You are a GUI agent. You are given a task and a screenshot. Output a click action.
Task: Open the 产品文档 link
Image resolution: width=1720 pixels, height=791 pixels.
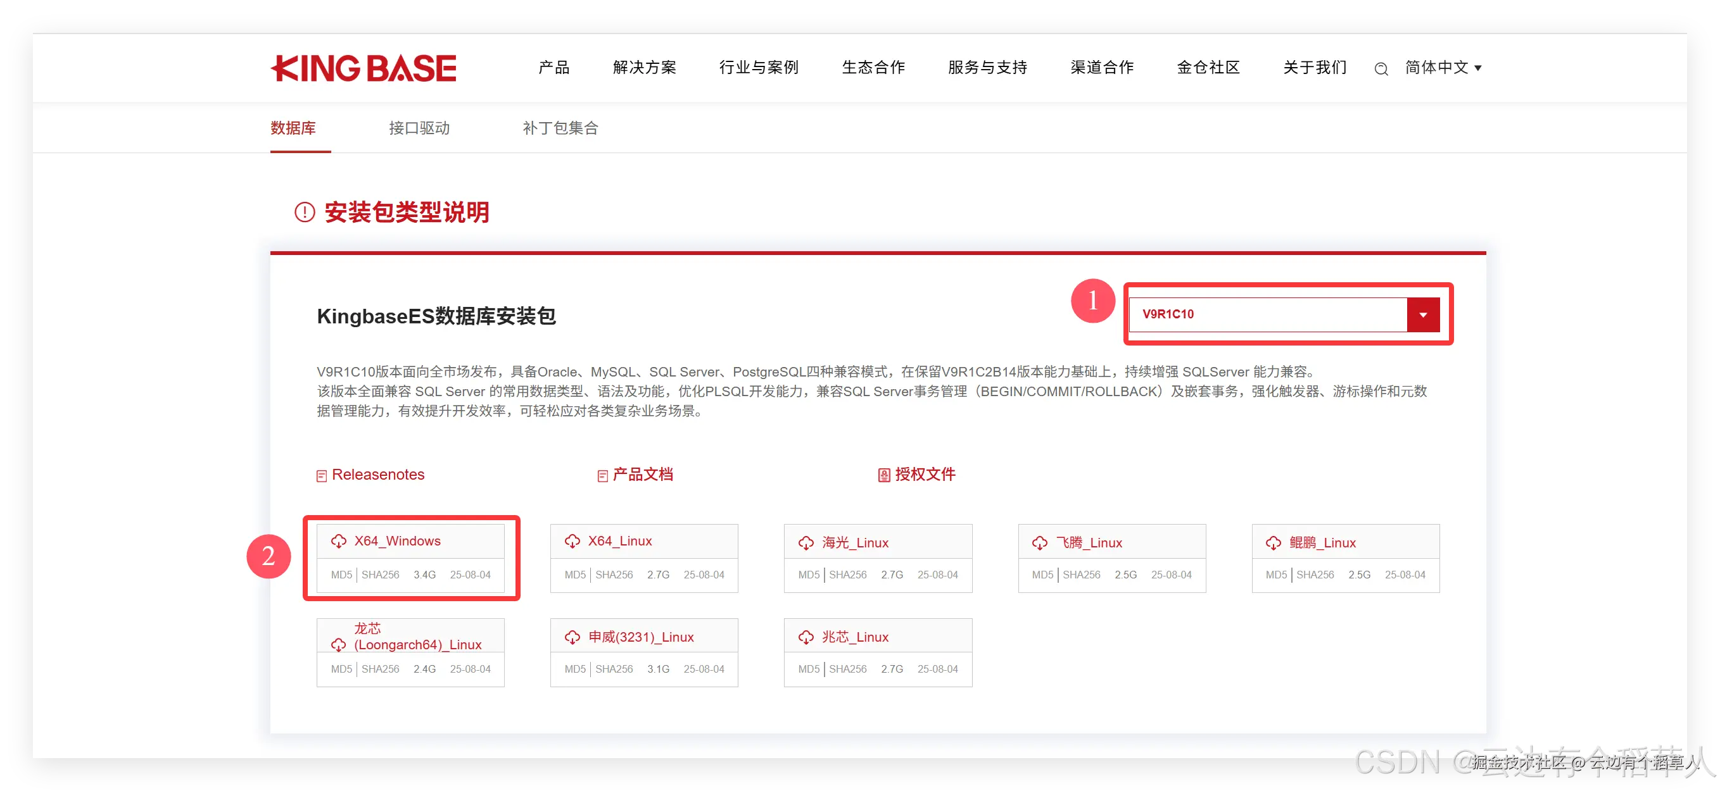(642, 474)
